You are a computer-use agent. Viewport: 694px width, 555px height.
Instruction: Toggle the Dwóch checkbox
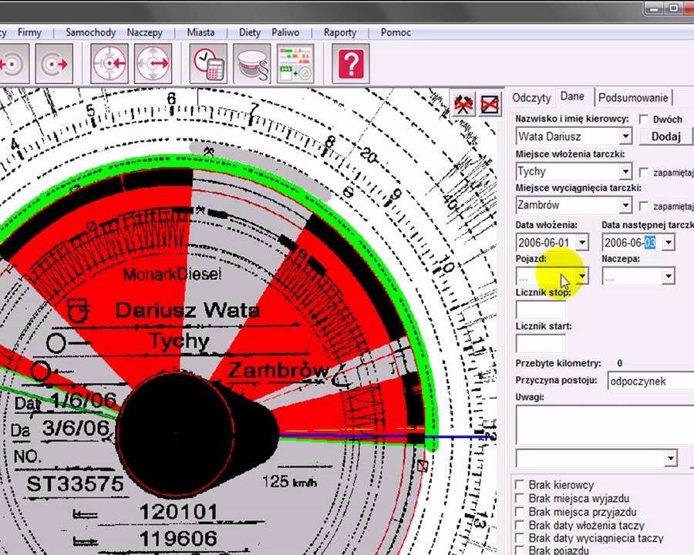pos(644,119)
